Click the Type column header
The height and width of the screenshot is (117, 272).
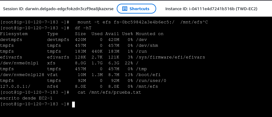[53, 34]
